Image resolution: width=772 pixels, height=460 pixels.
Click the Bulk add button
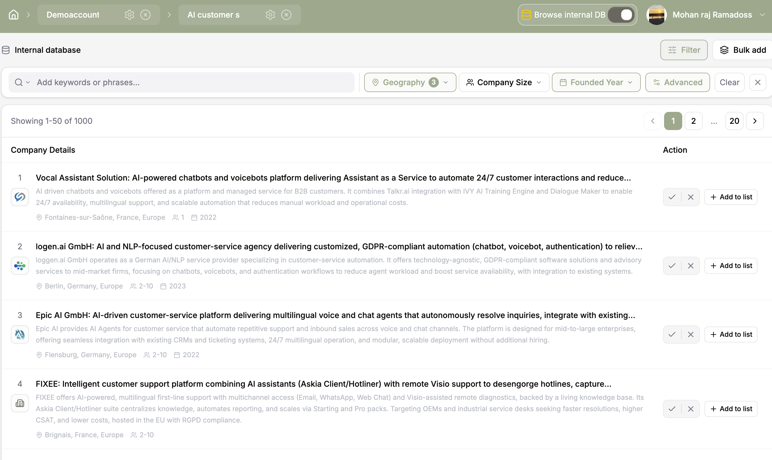click(x=742, y=50)
